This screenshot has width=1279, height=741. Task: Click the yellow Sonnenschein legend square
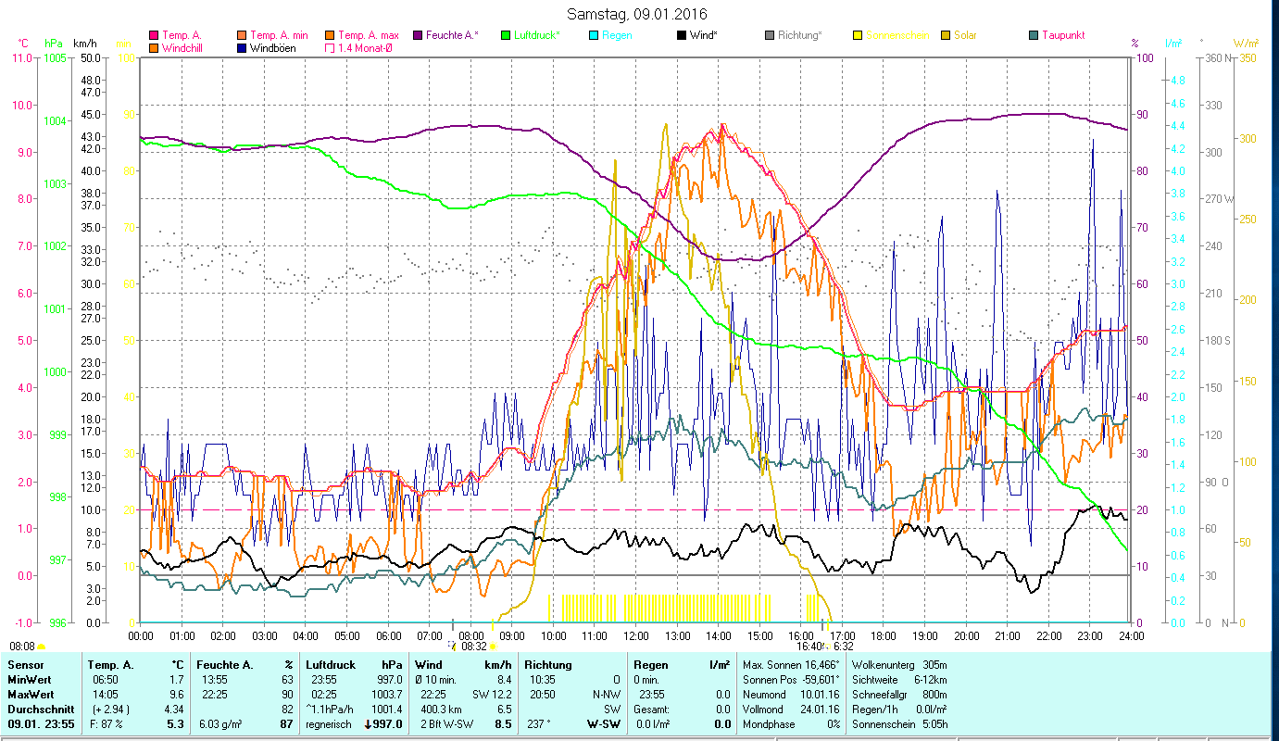[x=858, y=35]
